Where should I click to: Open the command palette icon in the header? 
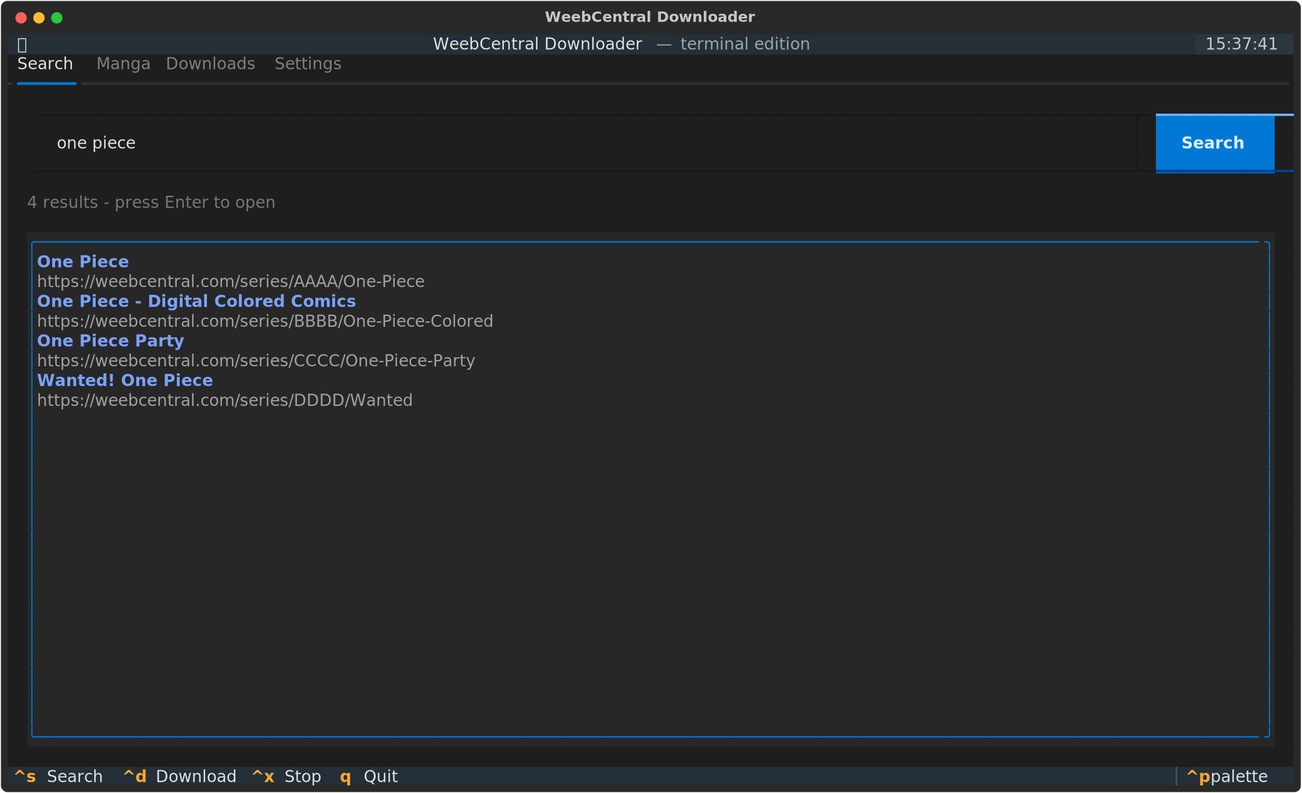pos(22,45)
